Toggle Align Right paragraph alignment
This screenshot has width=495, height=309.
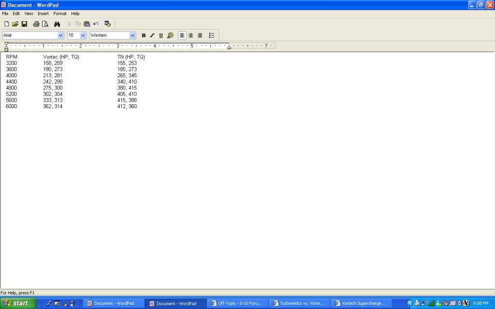(x=200, y=35)
